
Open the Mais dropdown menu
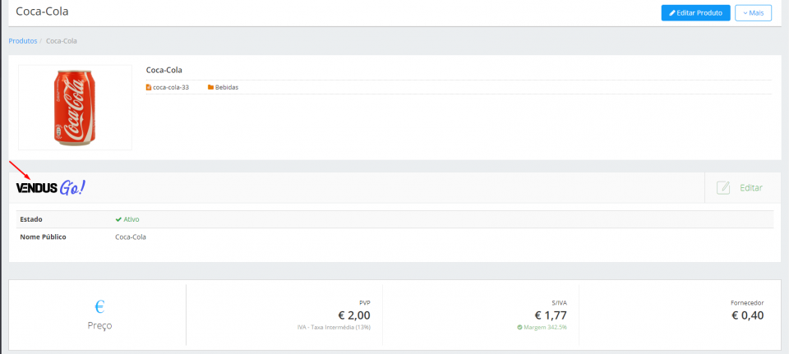click(753, 13)
